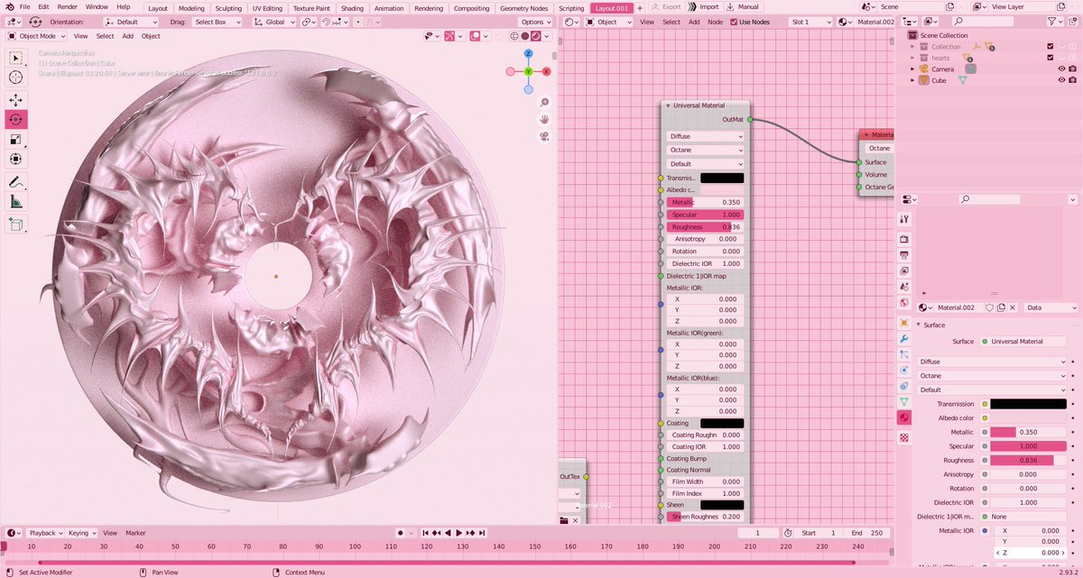Open the Orientation Default dropdown
Screen dimensions: 1083x578
tap(130, 22)
